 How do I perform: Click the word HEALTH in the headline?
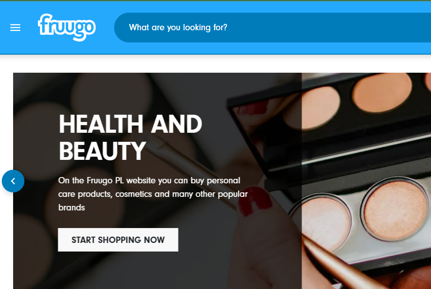[101, 124]
